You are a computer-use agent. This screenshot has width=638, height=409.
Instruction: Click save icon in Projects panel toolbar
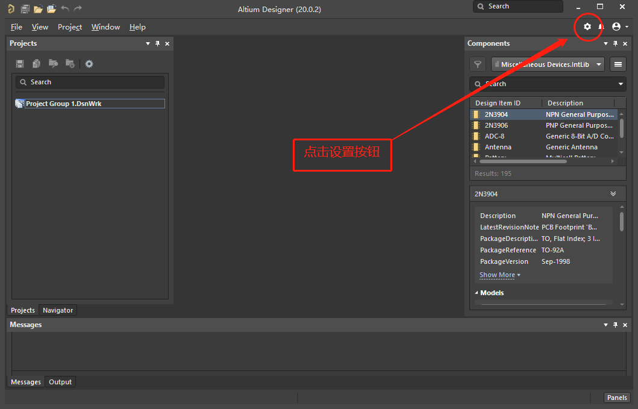pyautogui.click(x=20, y=63)
